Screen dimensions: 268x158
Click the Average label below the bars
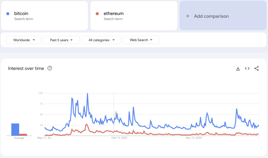(x=19, y=138)
